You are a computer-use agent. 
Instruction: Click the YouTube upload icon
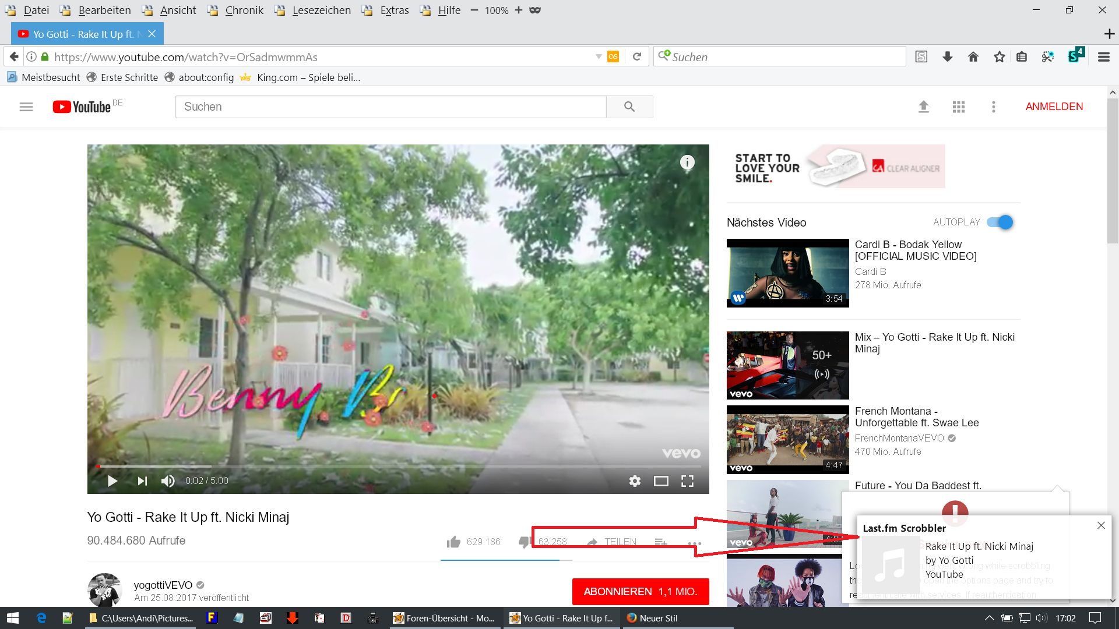(x=923, y=107)
